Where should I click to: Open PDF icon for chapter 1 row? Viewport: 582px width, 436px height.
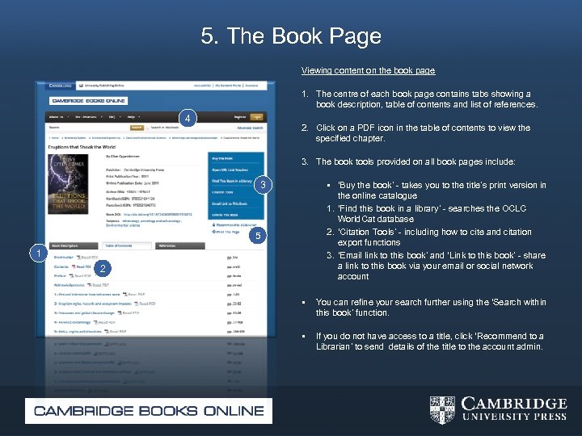[125, 295]
